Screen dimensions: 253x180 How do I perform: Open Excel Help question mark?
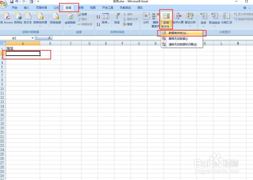pos(245,8)
